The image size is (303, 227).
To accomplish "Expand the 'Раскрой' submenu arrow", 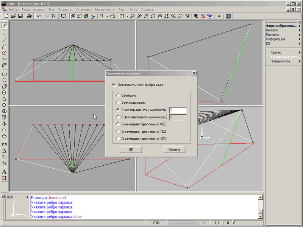I will click(x=300, y=30).
